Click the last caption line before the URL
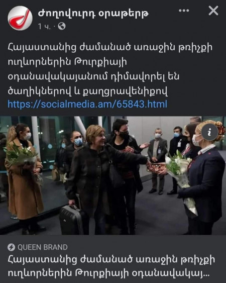Image resolution: width=226 pixels, height=283 pixels. click(88, 90)
